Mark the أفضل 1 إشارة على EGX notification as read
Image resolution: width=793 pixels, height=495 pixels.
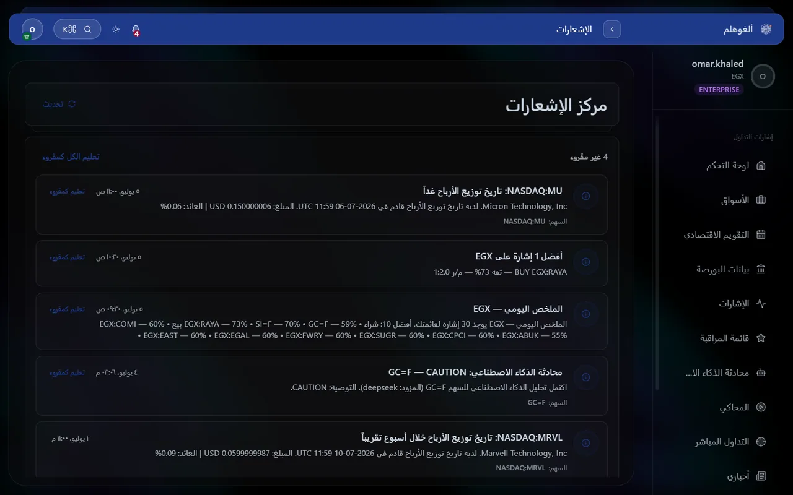(x=67, y=257)
